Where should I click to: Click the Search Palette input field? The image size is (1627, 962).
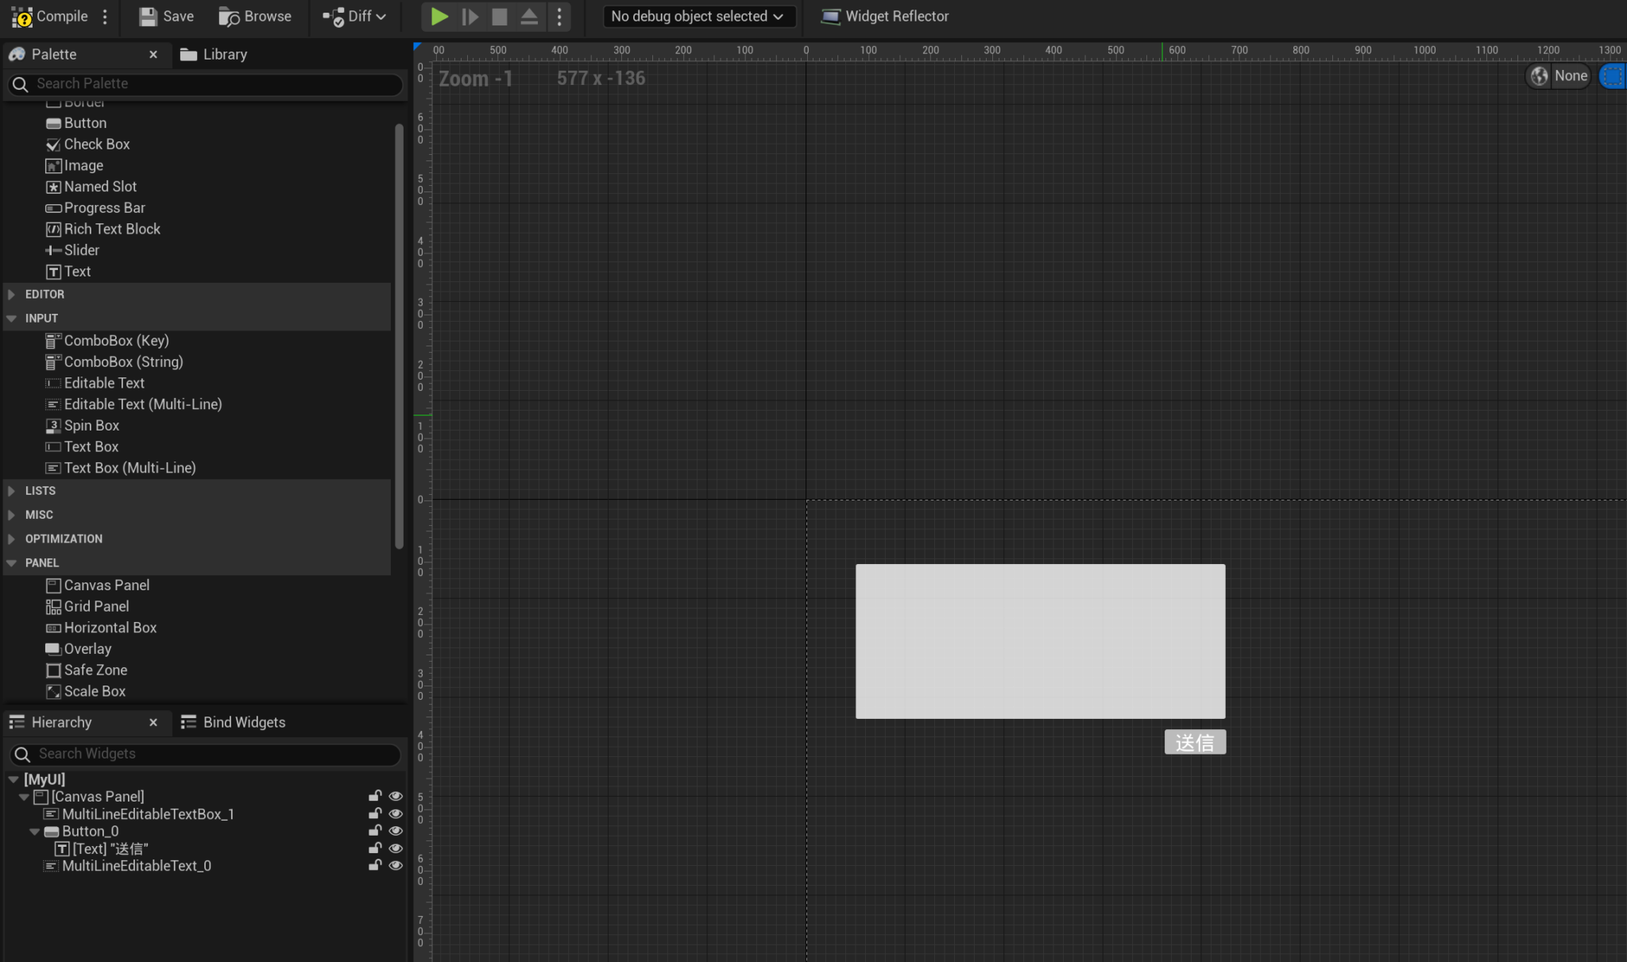(x=207, y=83)
